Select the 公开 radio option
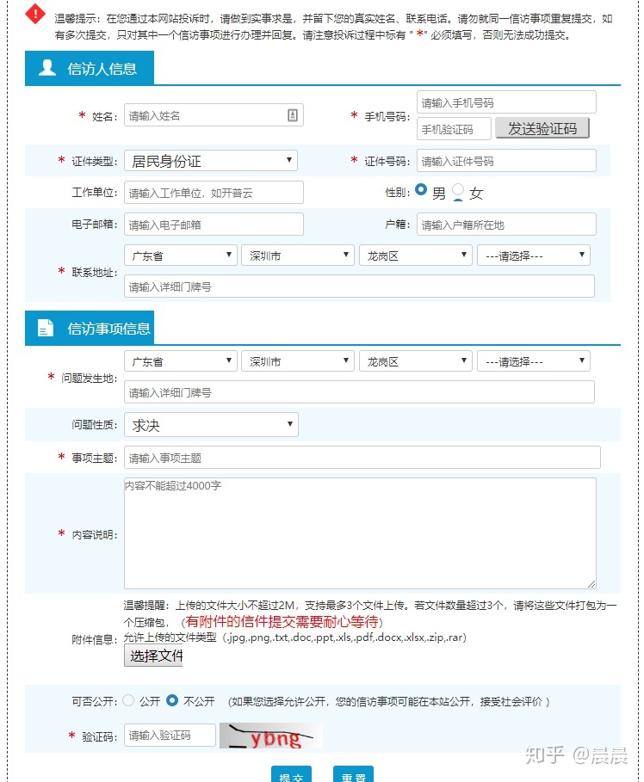This screenshot has height=782, width=644. coord(128,701)
